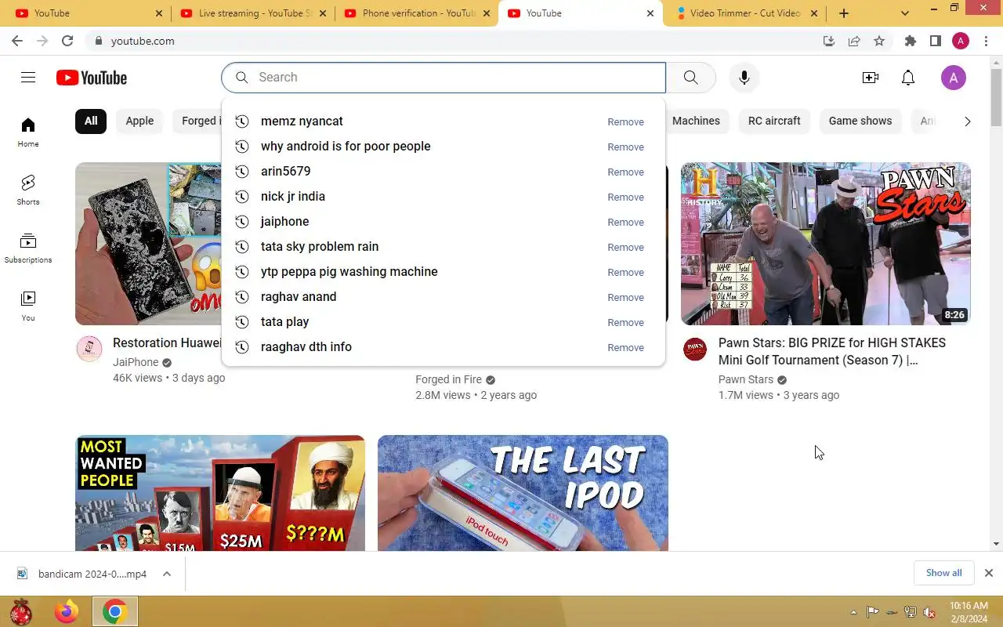The image size is (1003, 627).
Task: Open the notifications bell
Action: [908, 78]
